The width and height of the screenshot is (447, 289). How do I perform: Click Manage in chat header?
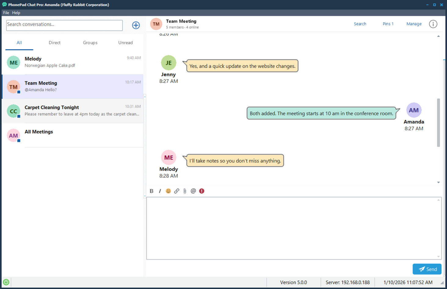(x=414, y=24)
